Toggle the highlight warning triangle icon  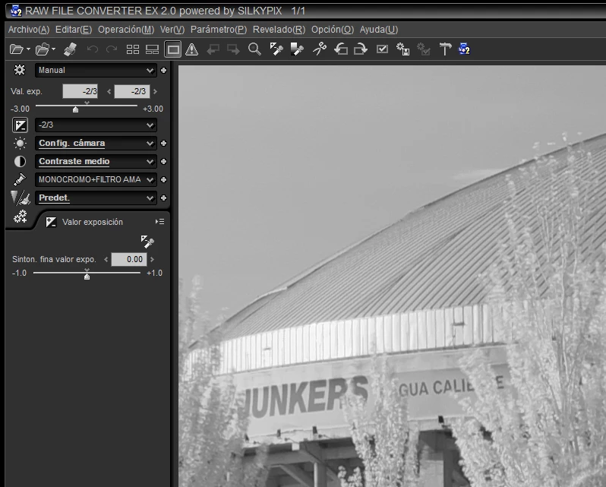pyautogui.click(x=191, y=49)
